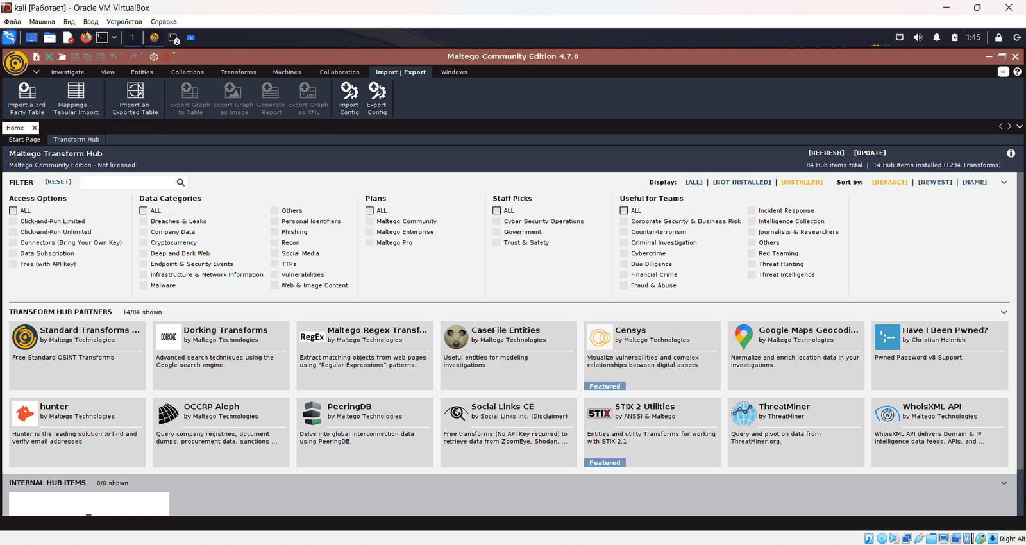Screen dimensions: 1026x545
Task: Click Import an Exported Table icon
Action: coord(135,91)
